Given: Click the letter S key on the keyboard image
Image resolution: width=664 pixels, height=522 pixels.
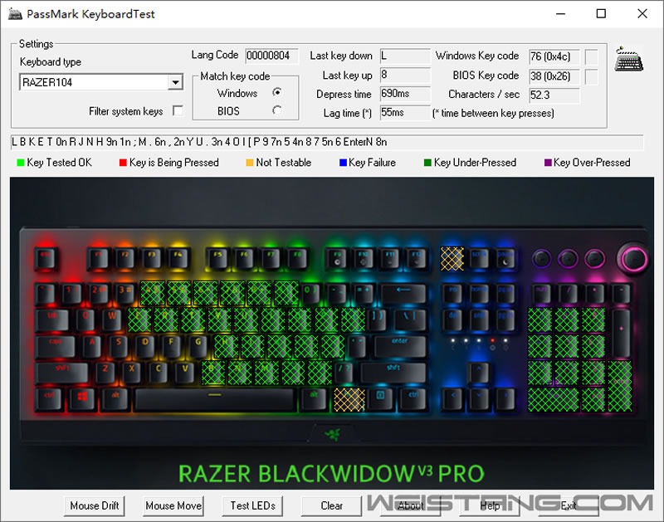Looking at the screenshot, I should pyautogui.click(x=119, y=346).
